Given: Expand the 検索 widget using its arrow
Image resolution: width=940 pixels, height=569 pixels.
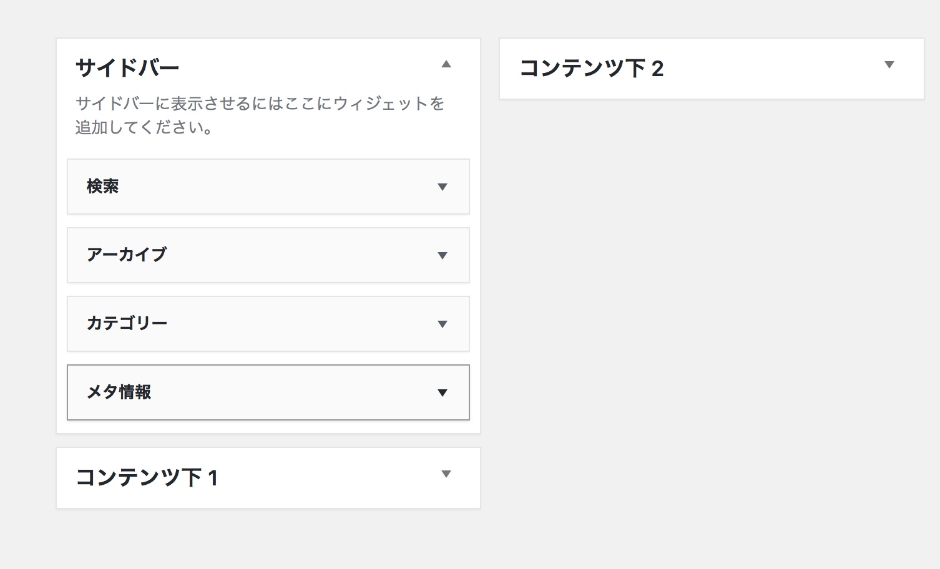Looking at the screenshot, I should (443, 187).
